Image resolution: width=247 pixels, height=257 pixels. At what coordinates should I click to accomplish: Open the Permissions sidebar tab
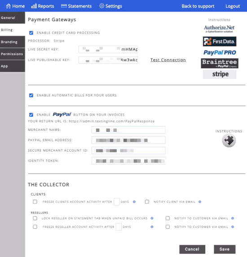[x=13, y=54]
